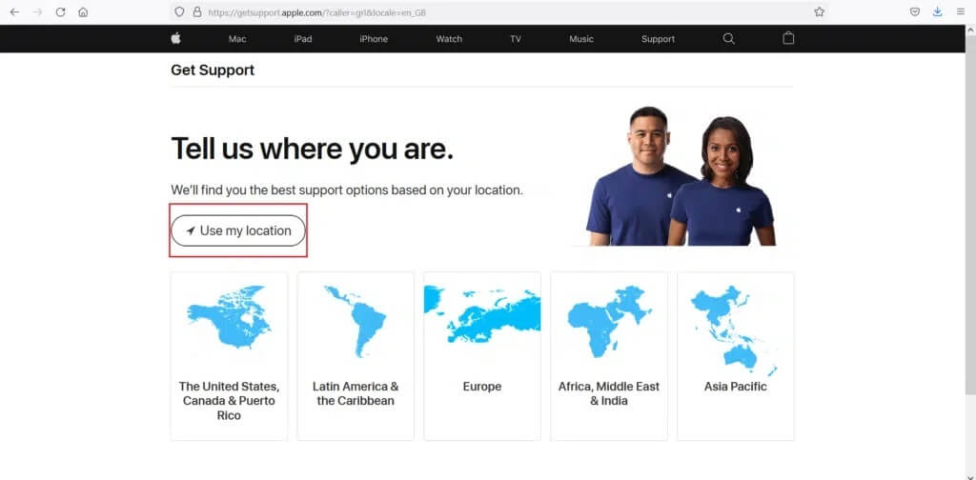Image resolution: width=976 pixels, height=480 pixels.
Task: Click the browser reload button
Action: (60, 12)
